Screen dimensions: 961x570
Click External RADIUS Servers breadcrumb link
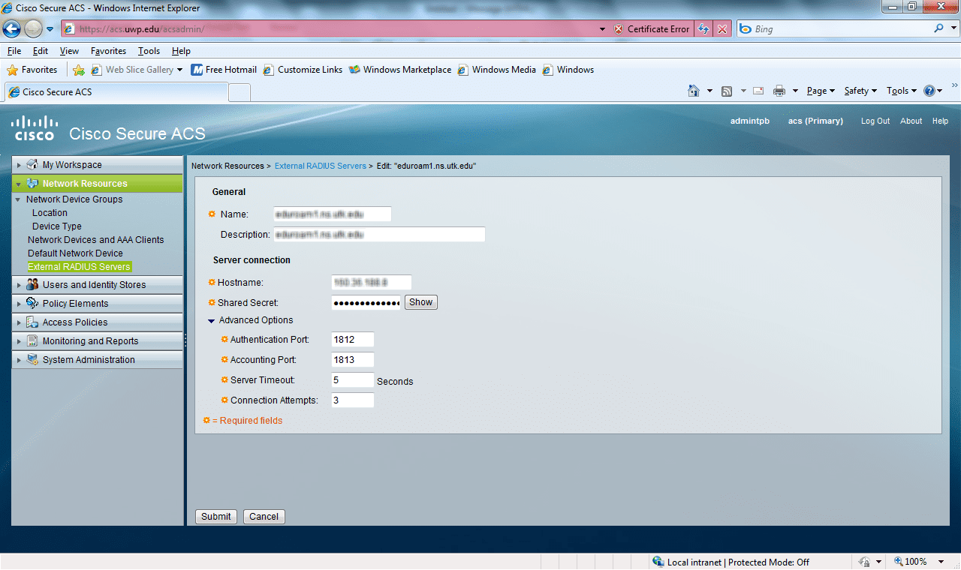click(x=321, y=166)
